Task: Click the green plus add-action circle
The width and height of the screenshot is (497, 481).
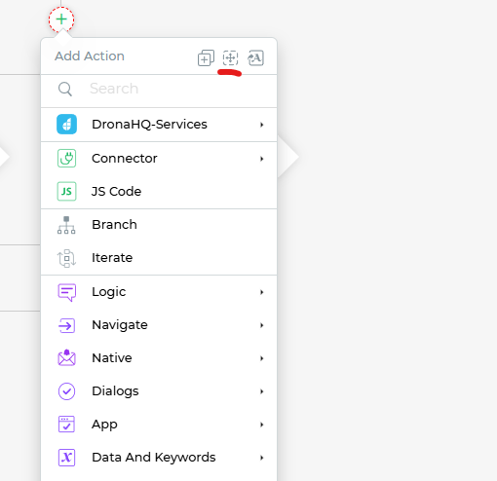Action: (61, 19)
